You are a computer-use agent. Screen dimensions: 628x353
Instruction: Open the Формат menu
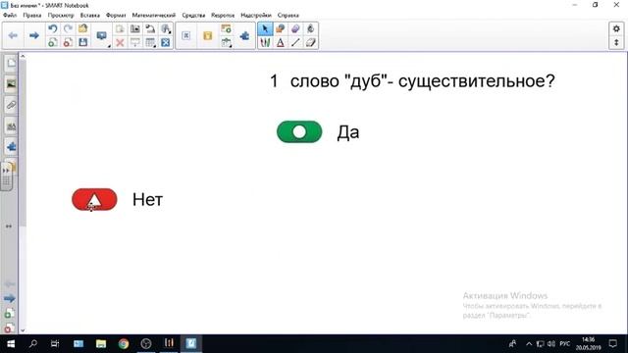116,16
